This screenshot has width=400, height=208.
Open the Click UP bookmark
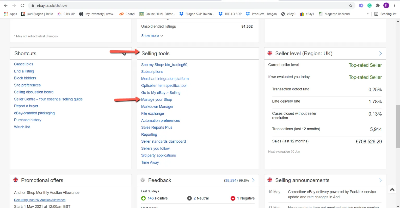[66, 14]
